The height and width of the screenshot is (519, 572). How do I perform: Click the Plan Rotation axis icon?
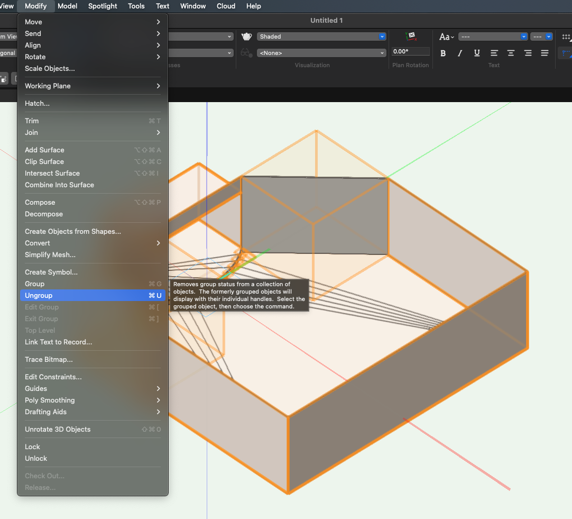coord(411,37)
